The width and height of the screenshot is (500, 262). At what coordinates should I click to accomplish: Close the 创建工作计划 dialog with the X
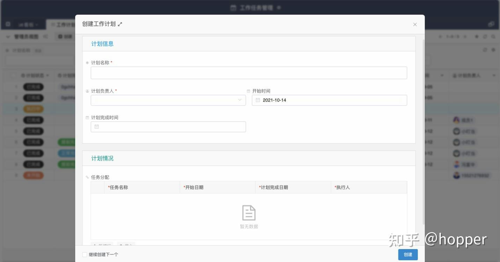[415, 24]
